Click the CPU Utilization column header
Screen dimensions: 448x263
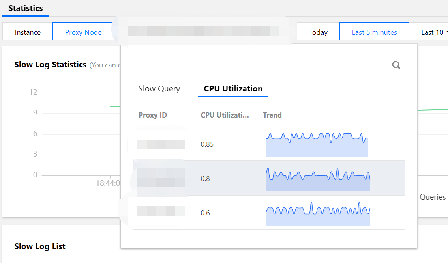tap(225, 115)
